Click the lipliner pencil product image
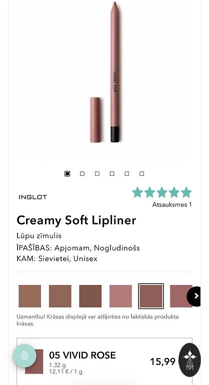 114,72
